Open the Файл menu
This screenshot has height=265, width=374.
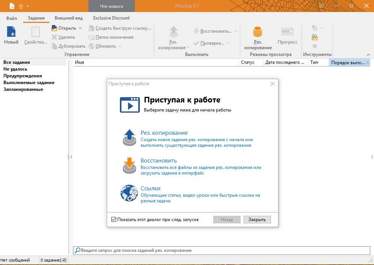click(12, 18)
